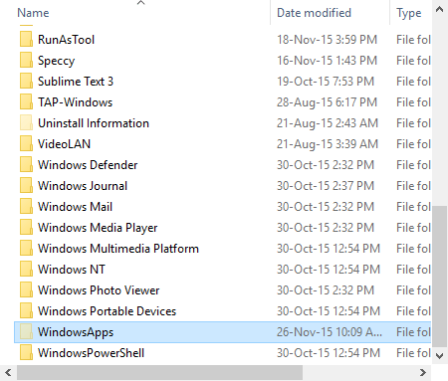
Task: Select the VideoLAN folder name
Action: (64, 144)
